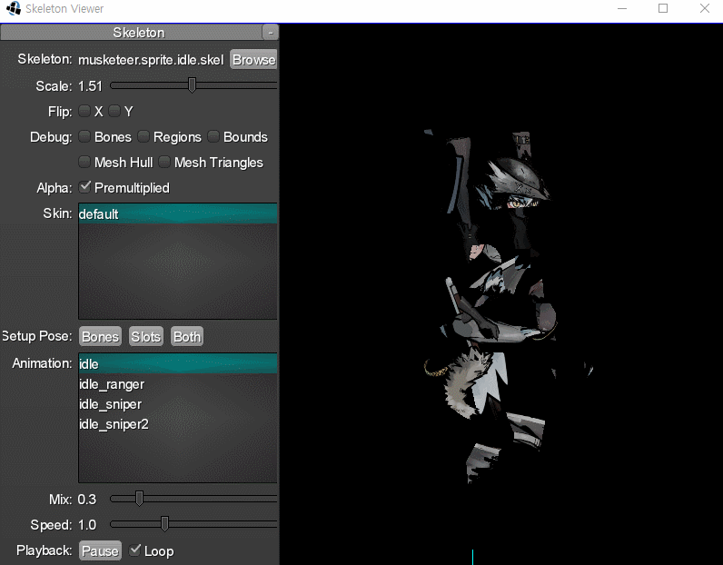Enable Mesh Hull debug checkbox
The width and height of the screenshot is (723, 565).
tap(84, 162)
